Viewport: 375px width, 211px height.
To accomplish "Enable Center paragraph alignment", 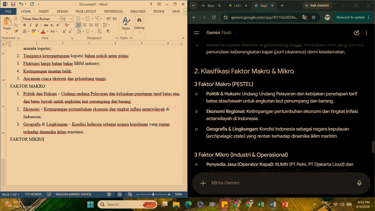I will 85,25.
